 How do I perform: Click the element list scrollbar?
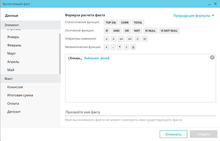60,54
